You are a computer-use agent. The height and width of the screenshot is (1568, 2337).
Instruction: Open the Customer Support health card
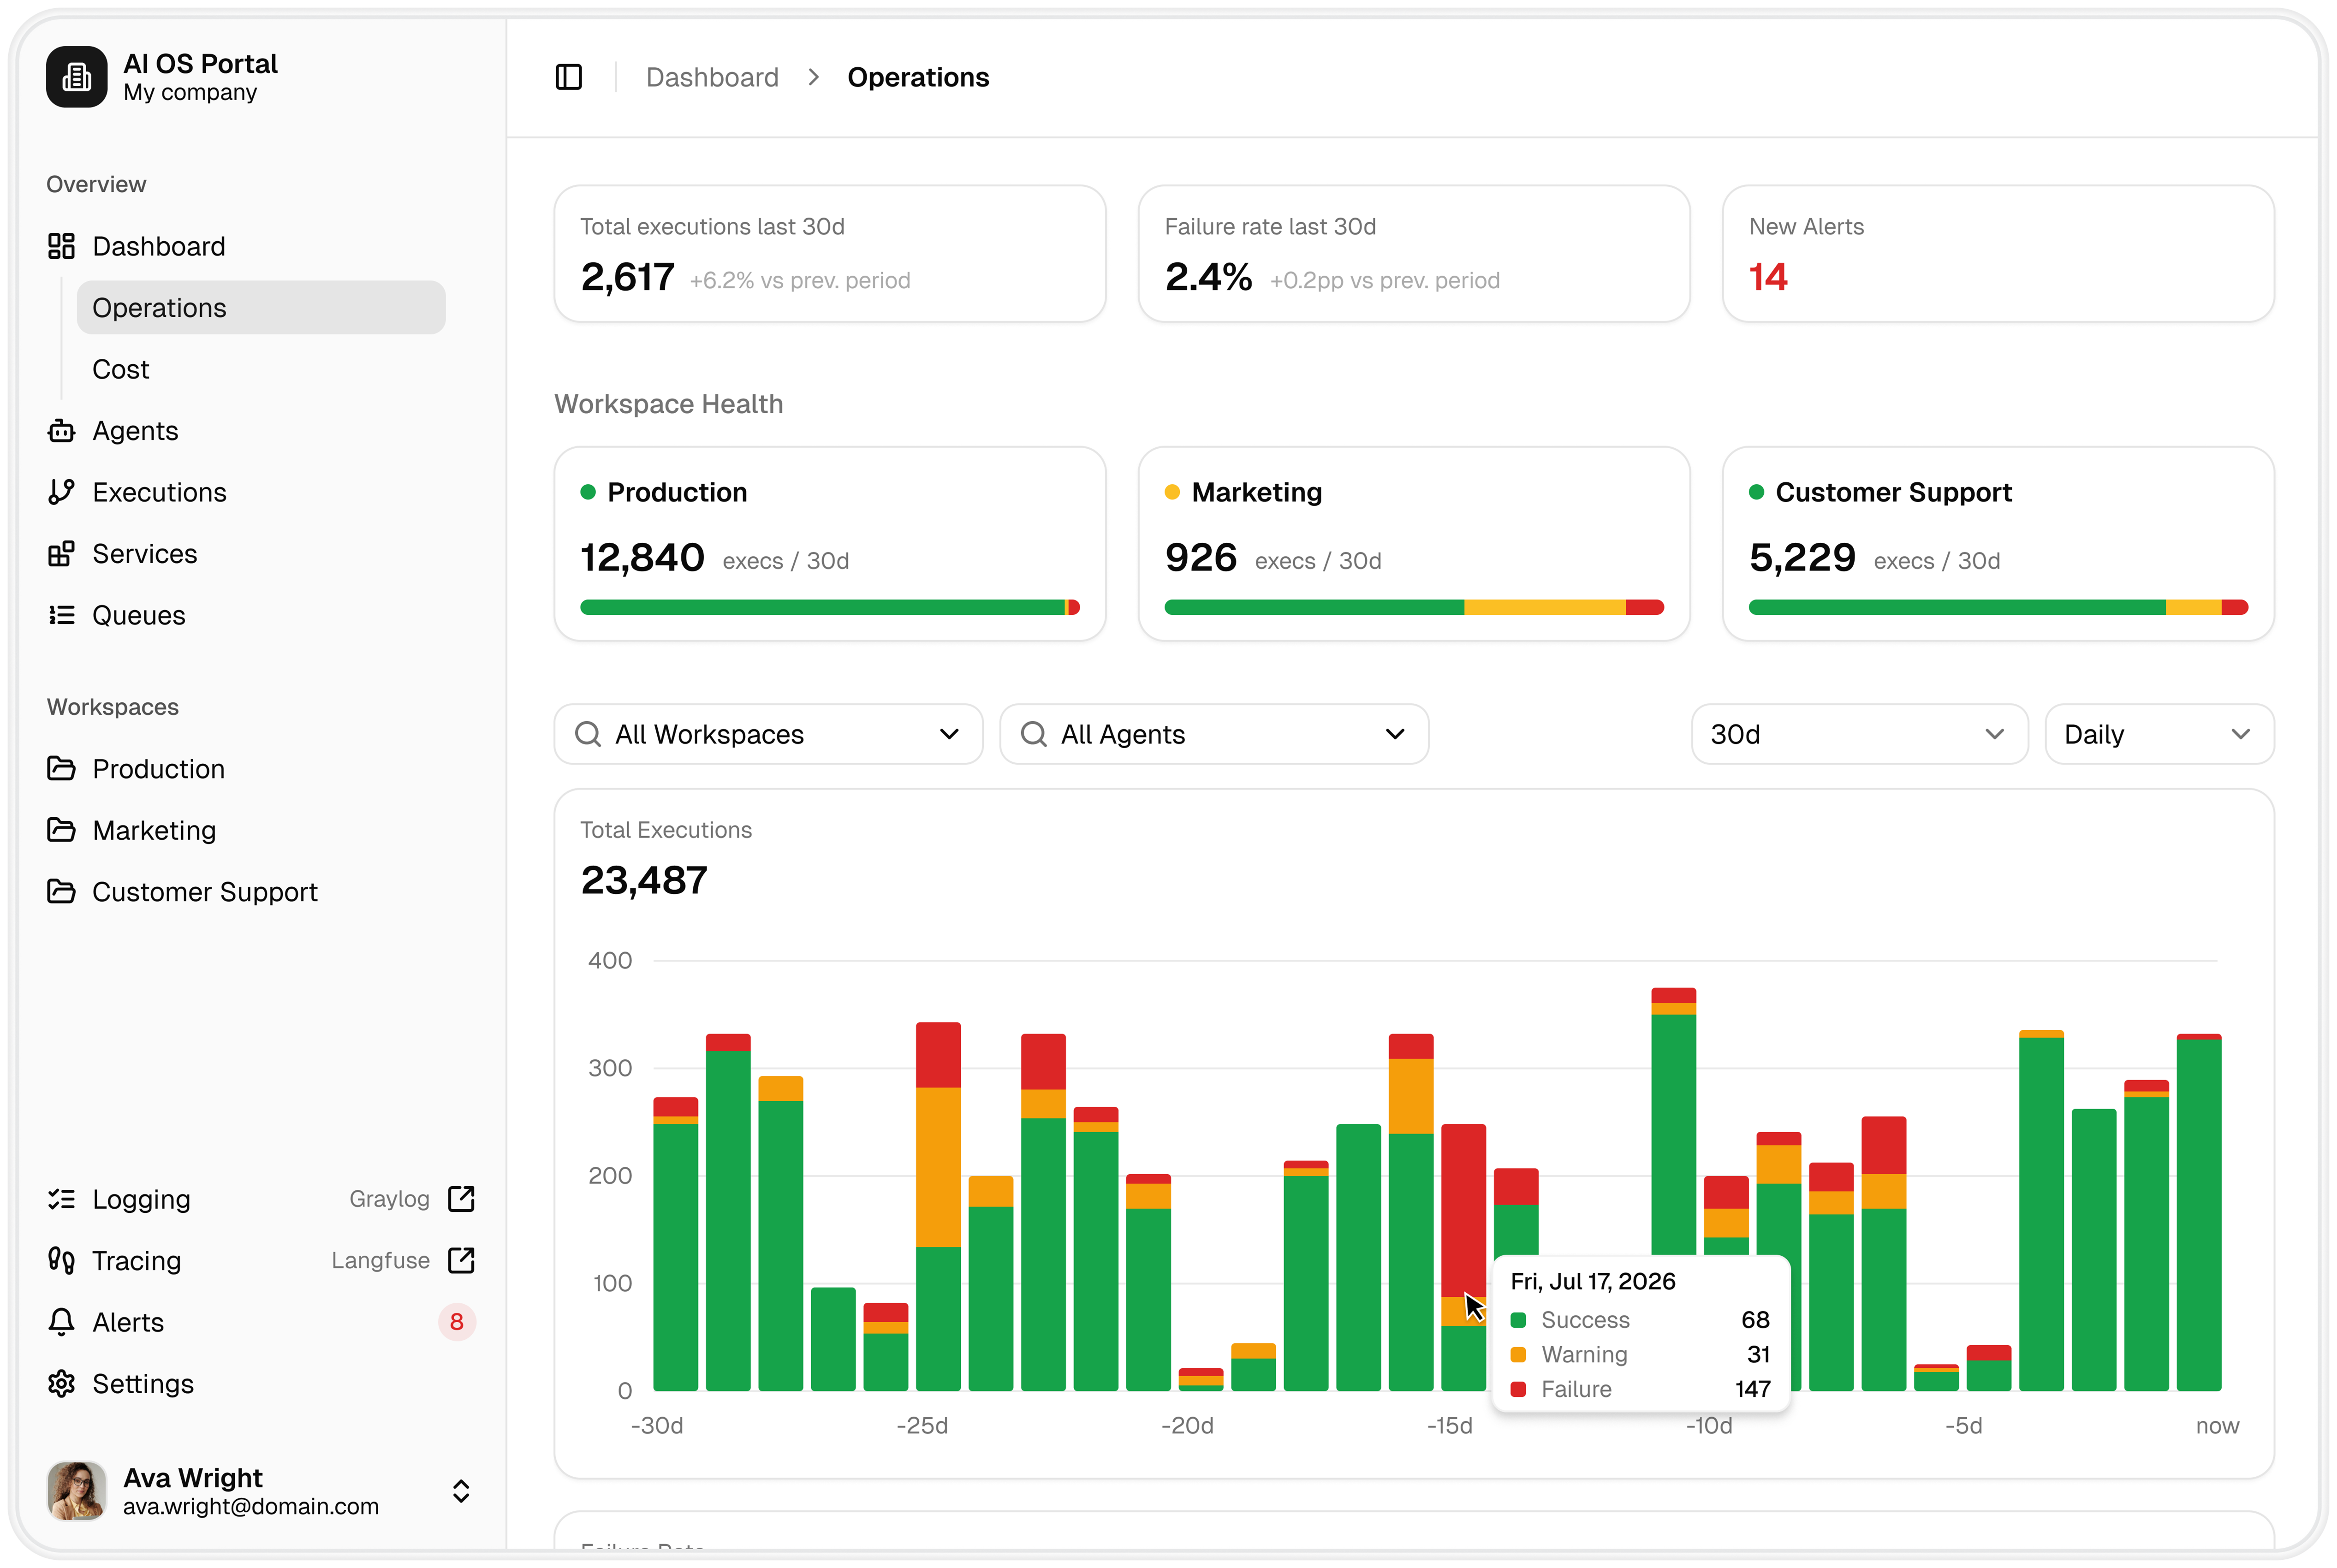point(1998,544)
